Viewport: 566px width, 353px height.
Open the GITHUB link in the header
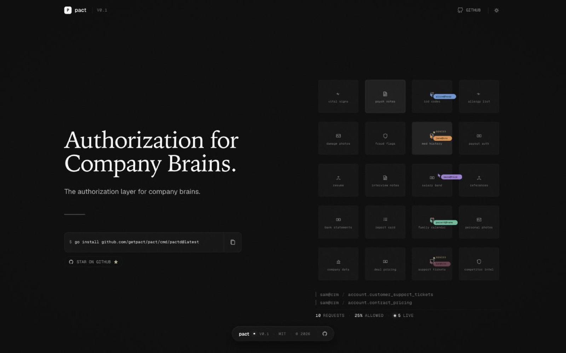click(x=469, y=10)
